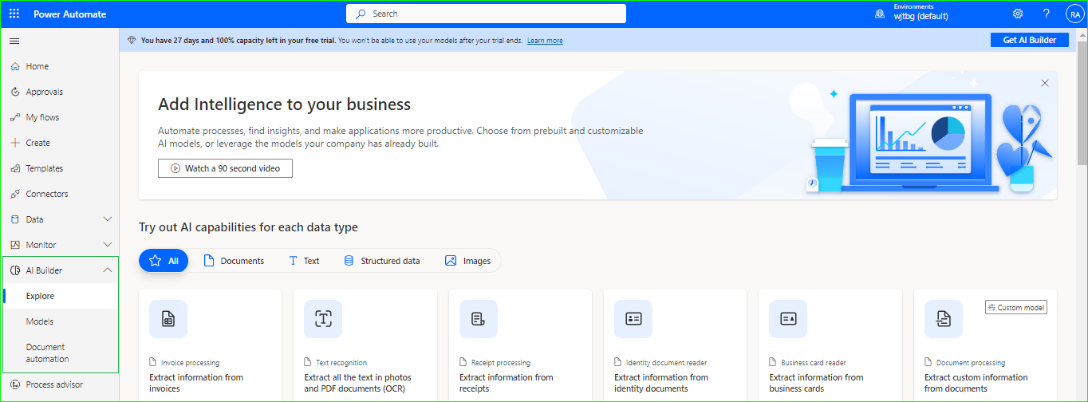1088x402 pixels.
Task: Click the trial info icon in banner
Action: coord(132,40)
